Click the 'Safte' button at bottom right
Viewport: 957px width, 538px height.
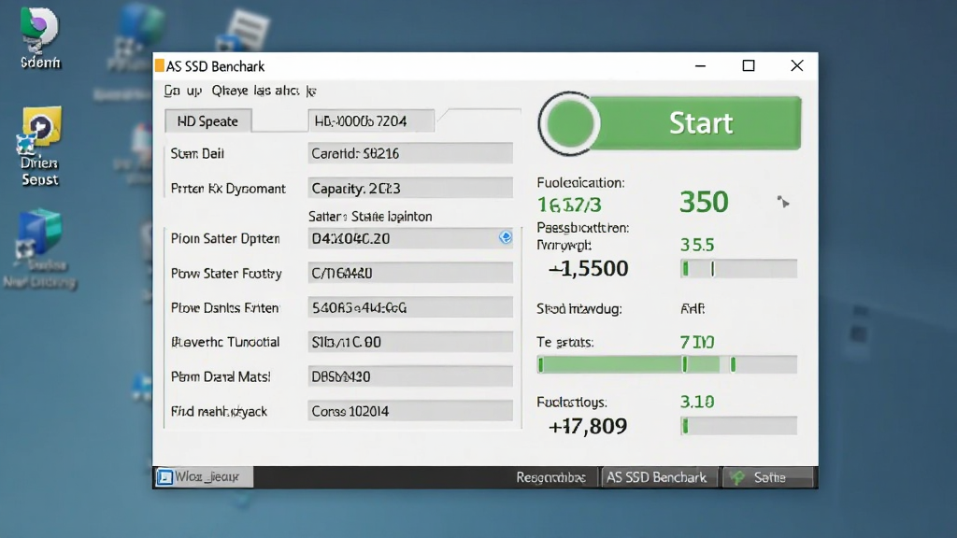pyautogui.click(x=768, y=477)
